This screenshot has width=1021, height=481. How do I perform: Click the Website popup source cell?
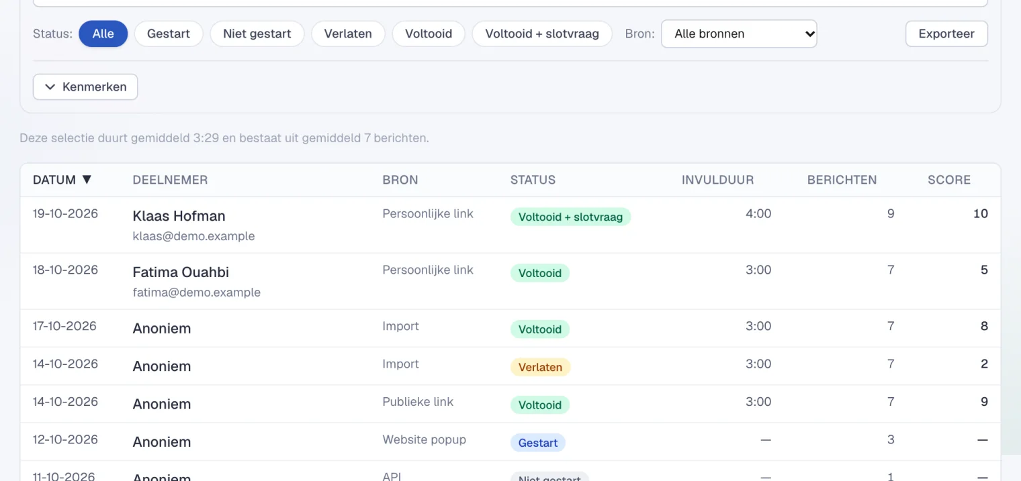425,440
